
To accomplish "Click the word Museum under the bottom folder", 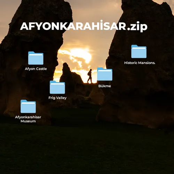I will pos(28,121).
